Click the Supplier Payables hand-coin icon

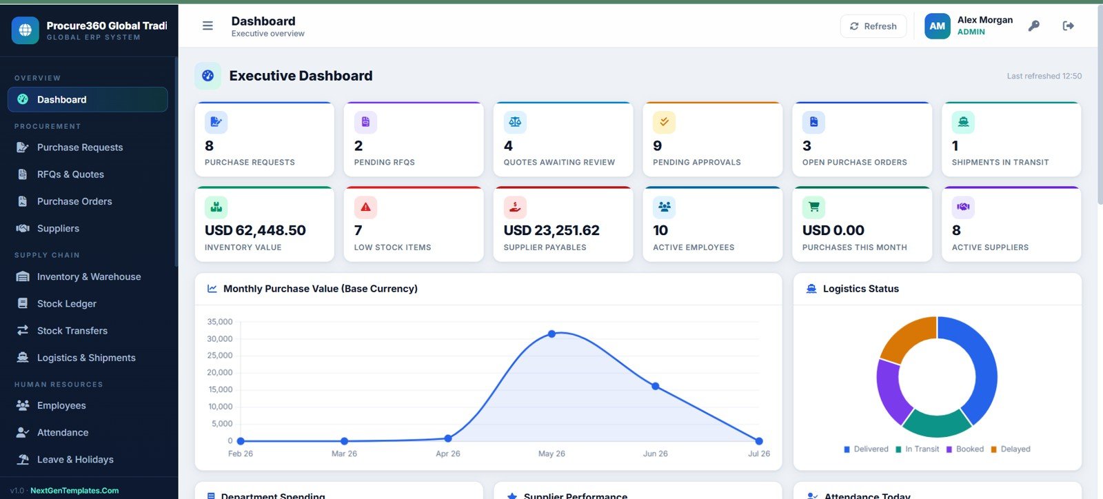(x=515, y=207)
